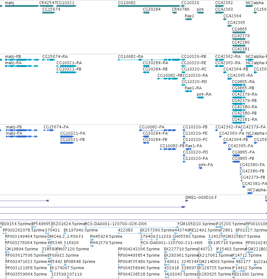This screenshot has height=279, width=267.
Task: Select the CG42364-RB transcript
Action: [225, 72]
